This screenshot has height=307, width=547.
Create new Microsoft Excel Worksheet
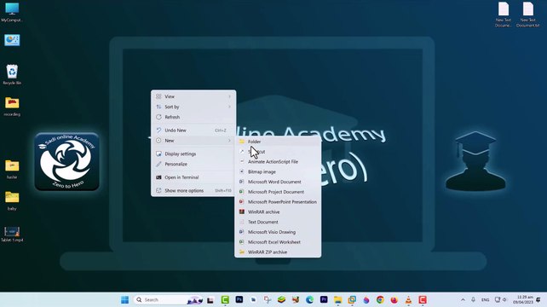(278, 242)
